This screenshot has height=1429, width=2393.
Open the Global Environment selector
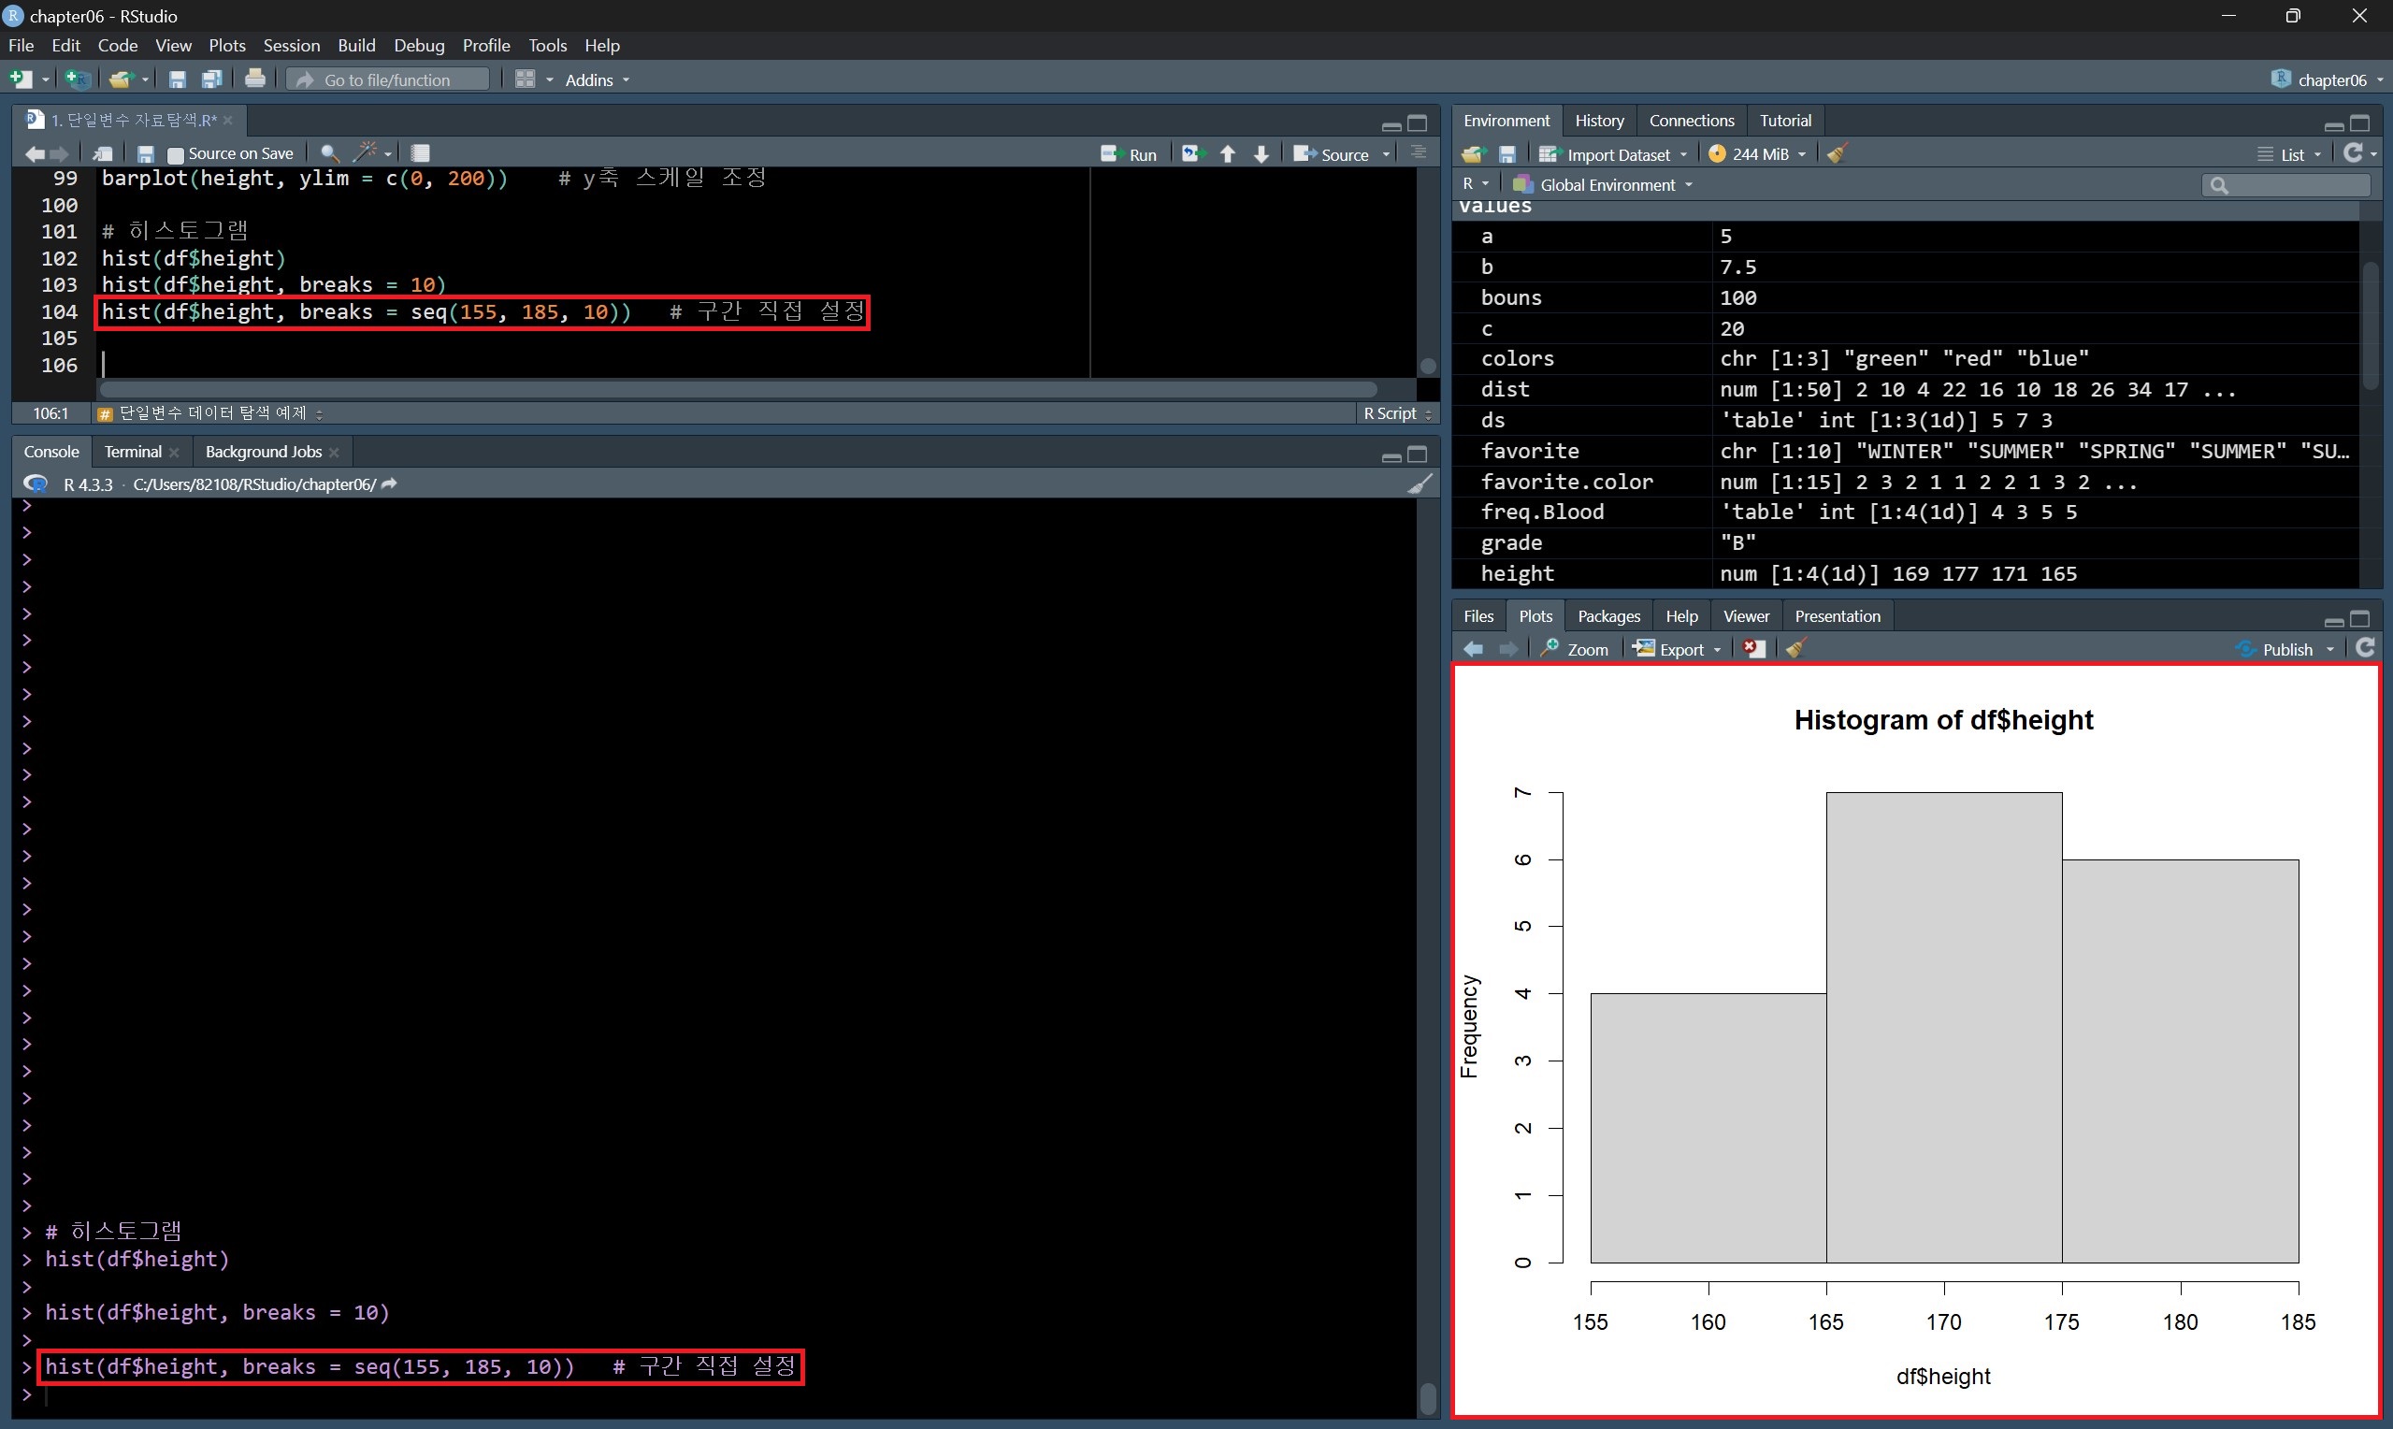(x=1606, y=185)
